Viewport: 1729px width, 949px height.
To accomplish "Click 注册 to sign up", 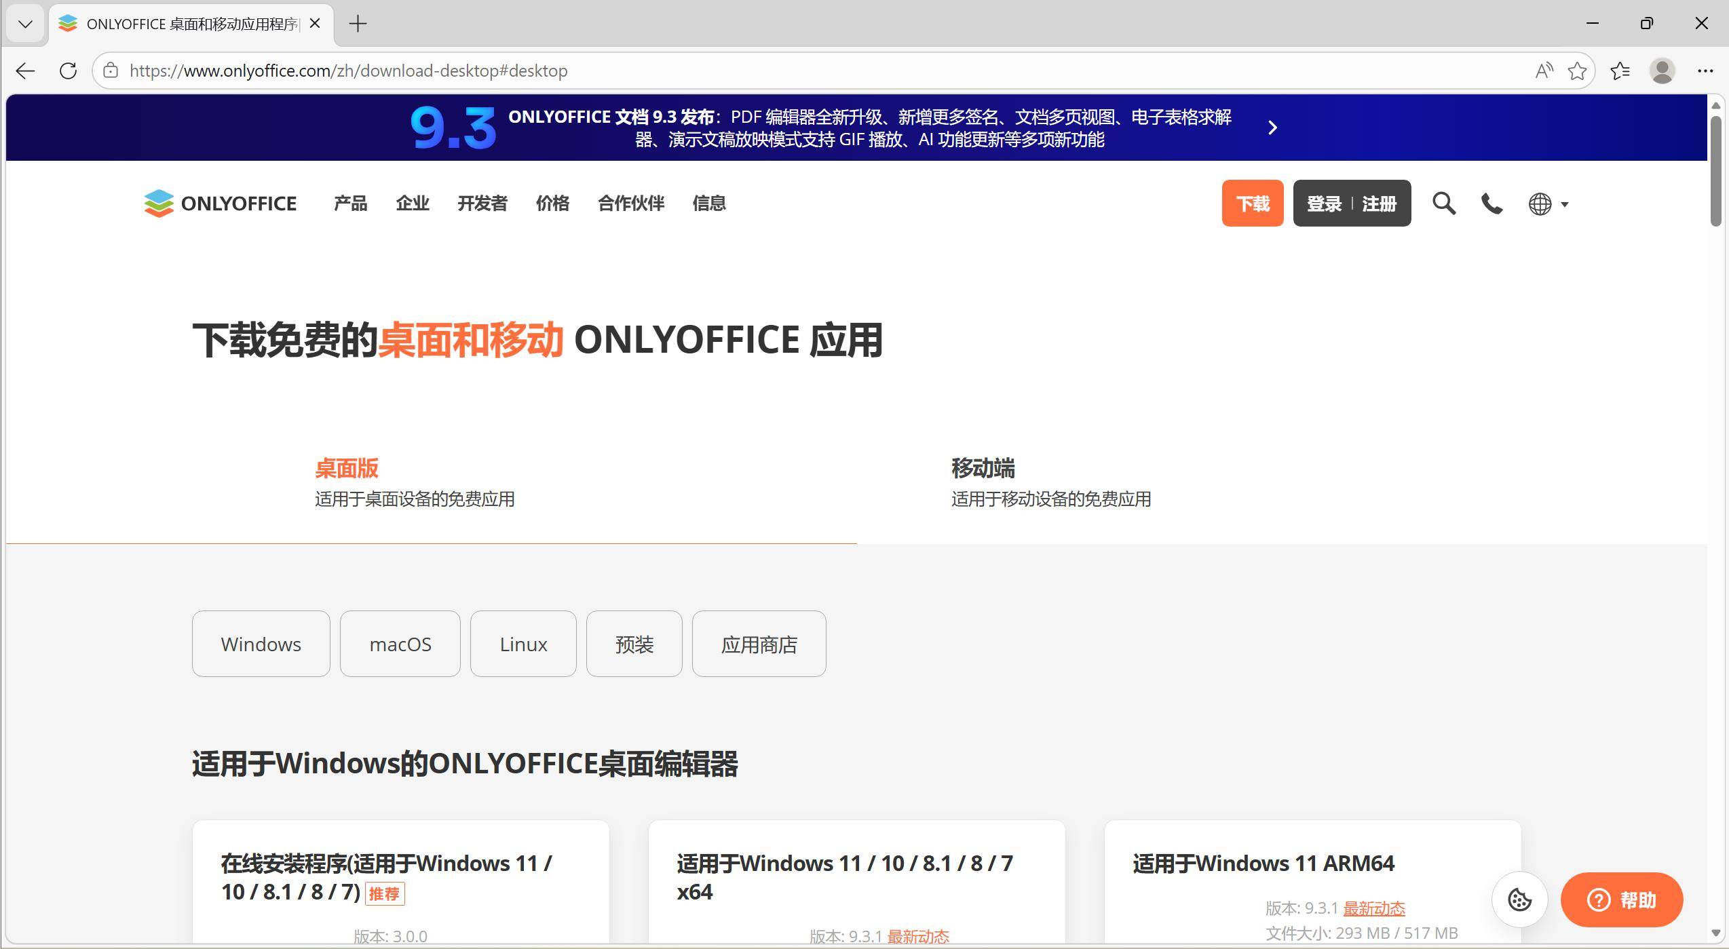I will tap(1379, 204).
